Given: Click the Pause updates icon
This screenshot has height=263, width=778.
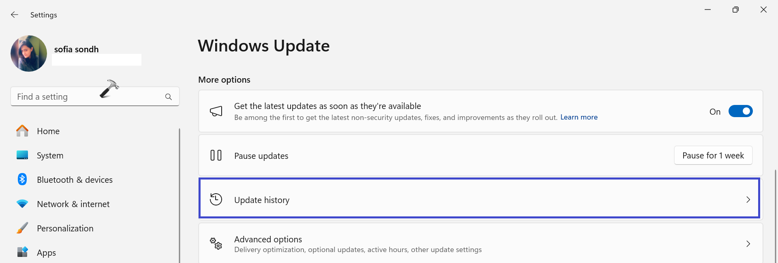Looking at the screenshot, I should (x=216, y=156).
